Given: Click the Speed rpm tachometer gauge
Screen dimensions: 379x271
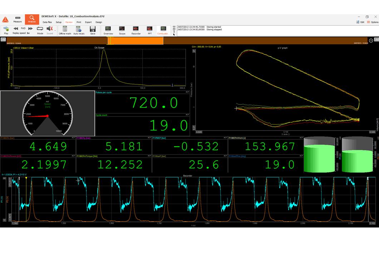Looking at the screenshot, I should pyautogui.click(x=47, y=113).
